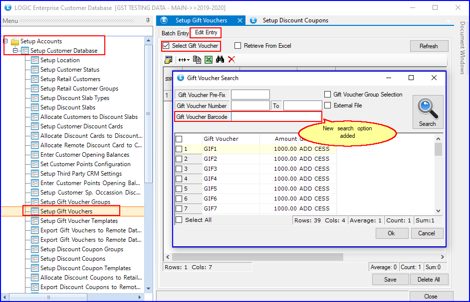Click the copy icon in grid toolbar
Viewport: 470px width, 302px height.
point(197,60)
